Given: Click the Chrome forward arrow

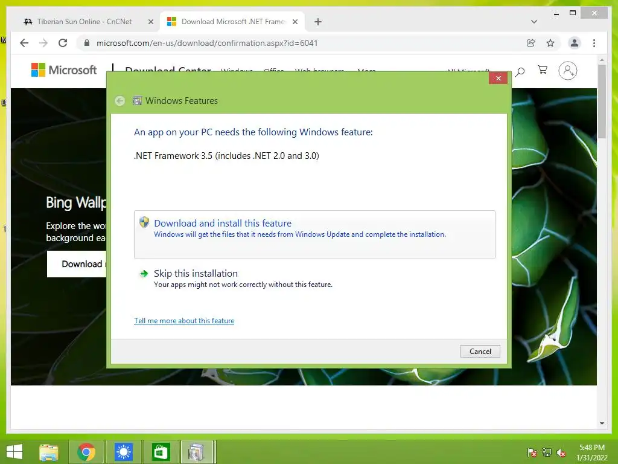Looking at the screenshot, I should pyautogui.click(x=43, y=43).
